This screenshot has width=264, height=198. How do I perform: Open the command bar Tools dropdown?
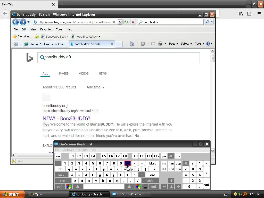[199, 44]
